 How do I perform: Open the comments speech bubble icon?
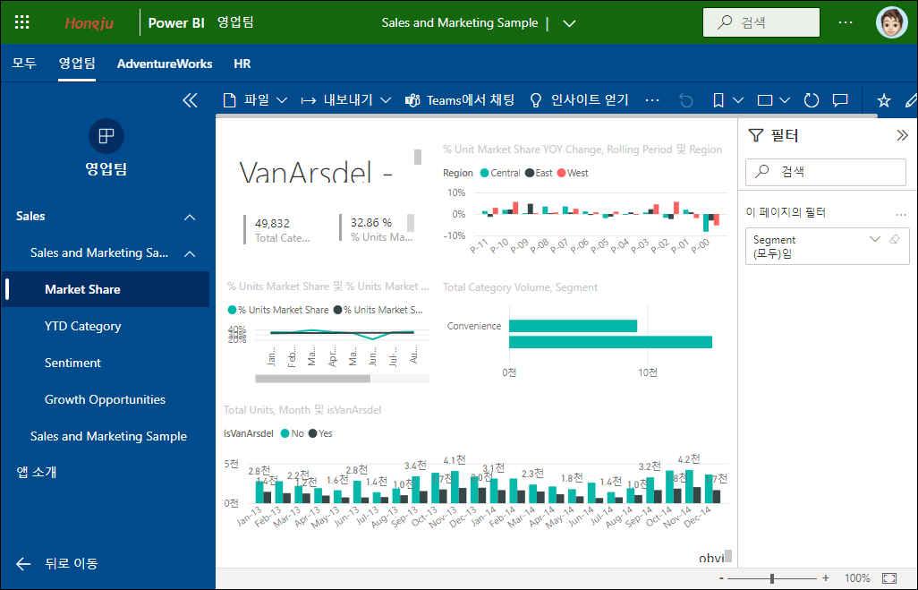(840, 100)
